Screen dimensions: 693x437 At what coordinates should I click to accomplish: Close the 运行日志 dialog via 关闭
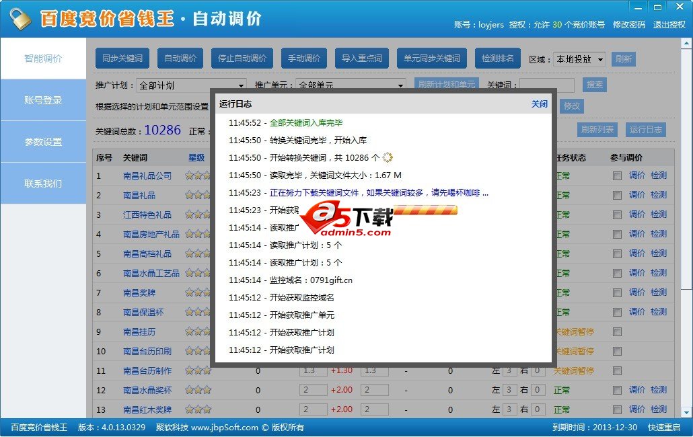tap(539, 104)
